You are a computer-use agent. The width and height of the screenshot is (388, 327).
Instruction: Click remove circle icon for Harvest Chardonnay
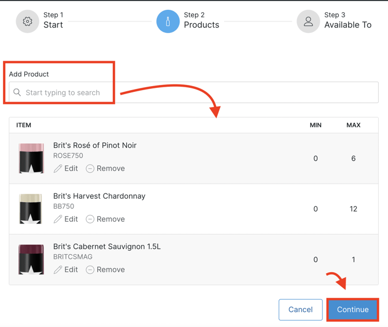coord(90,219)
